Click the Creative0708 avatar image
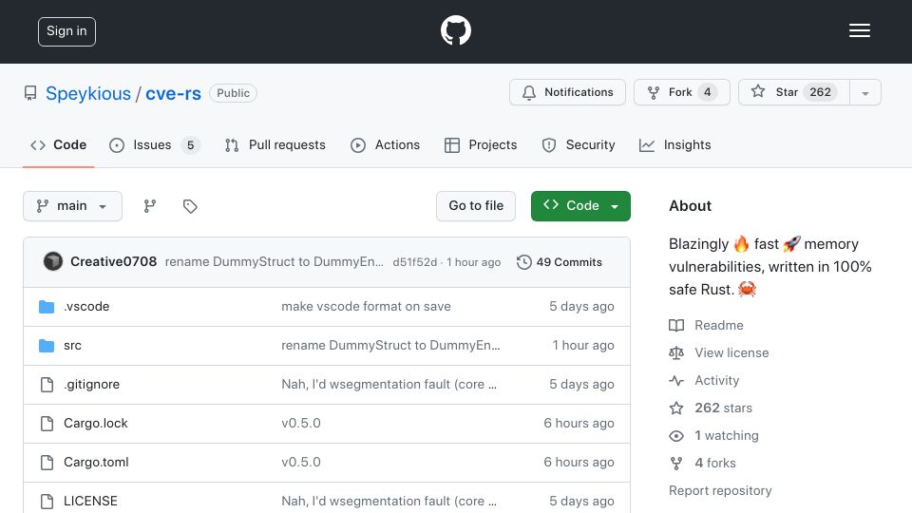Viewport: 912px width, 513px height. (x=53, y=262)
